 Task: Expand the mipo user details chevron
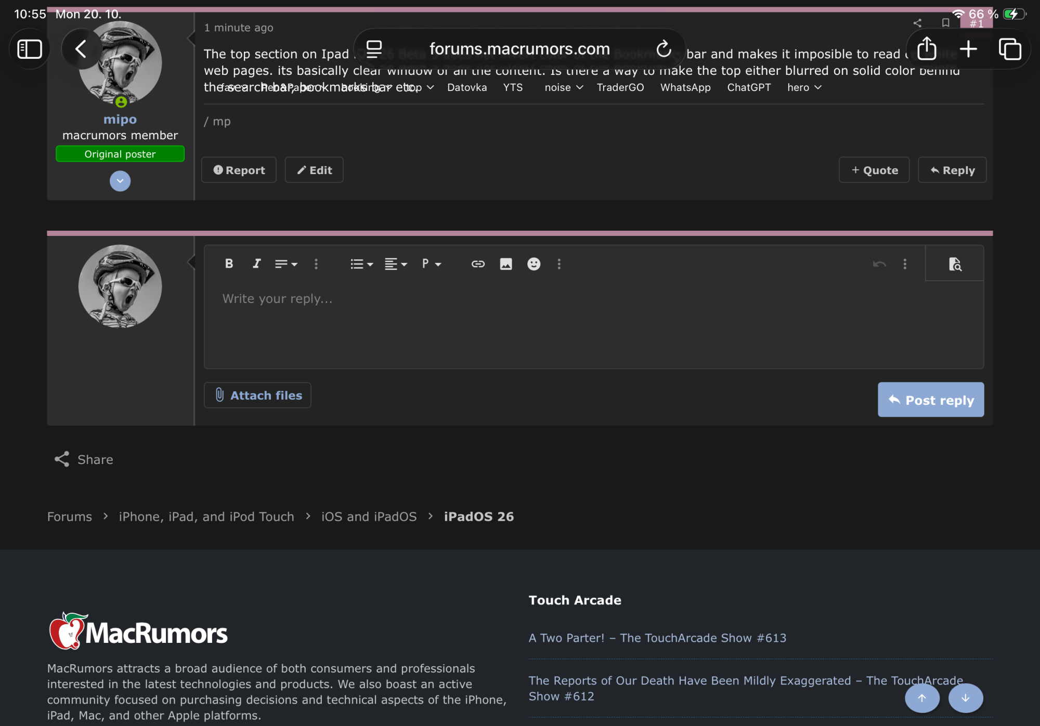pos(120,181)
